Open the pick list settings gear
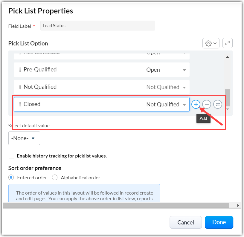This screenshot has height=237, width=244. (211, 43)
